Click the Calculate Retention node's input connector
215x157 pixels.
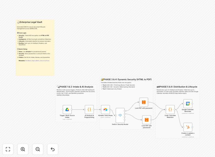coord(166,109)
